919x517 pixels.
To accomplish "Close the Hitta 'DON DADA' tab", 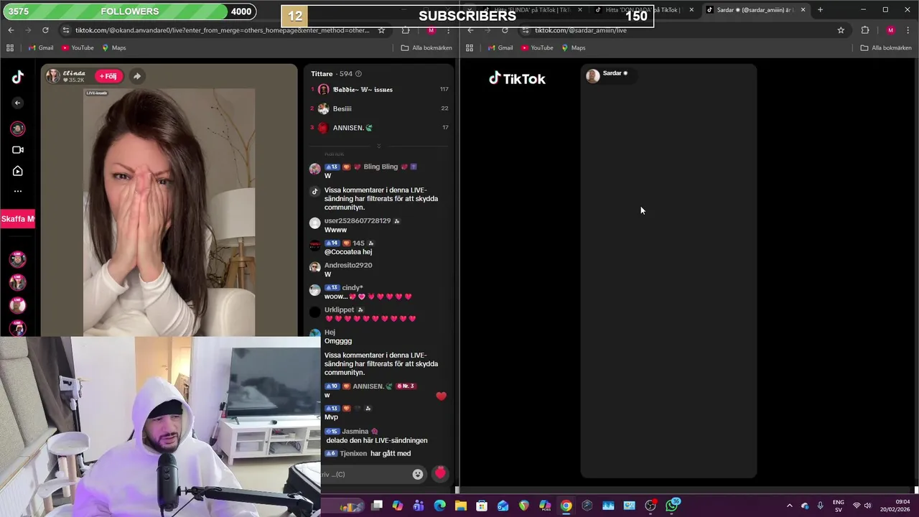I will tap(691, 10).
